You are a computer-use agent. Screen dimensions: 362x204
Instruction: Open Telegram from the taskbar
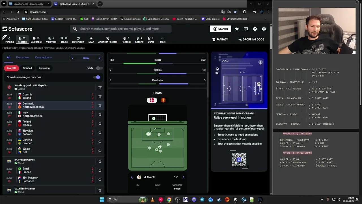[x=202, y=199]
